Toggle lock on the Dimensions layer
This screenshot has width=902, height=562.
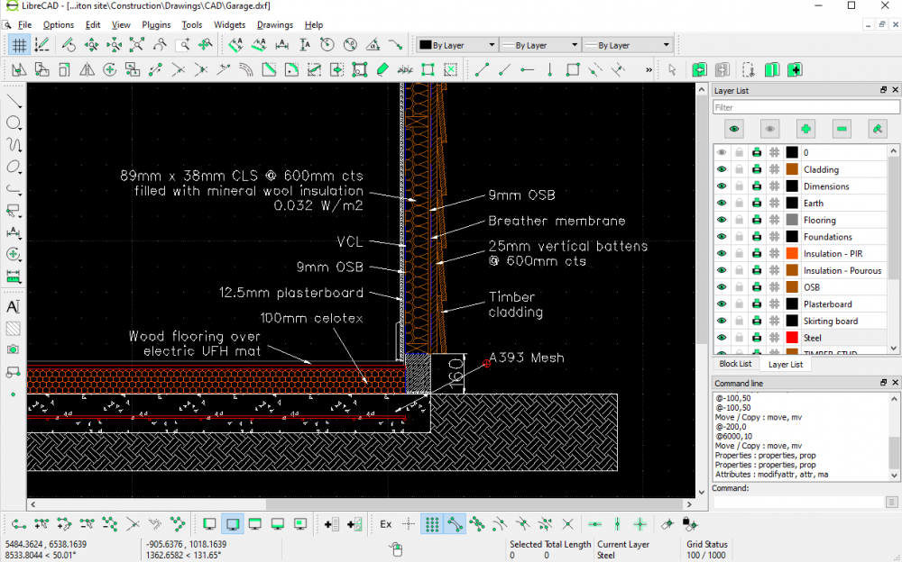point(740,186)
